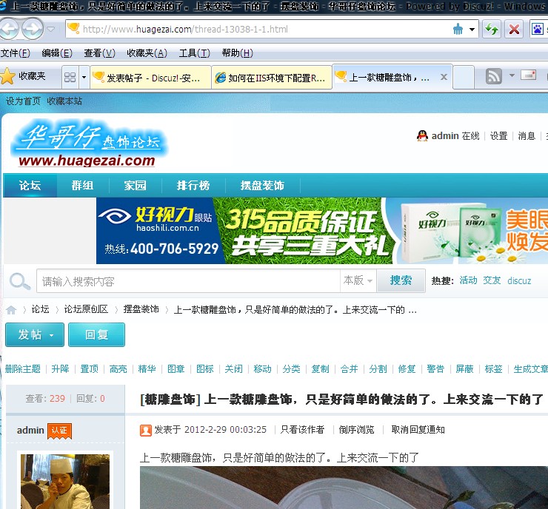
Task: Select the 家园 navigation tab
Action: point(135,186)
